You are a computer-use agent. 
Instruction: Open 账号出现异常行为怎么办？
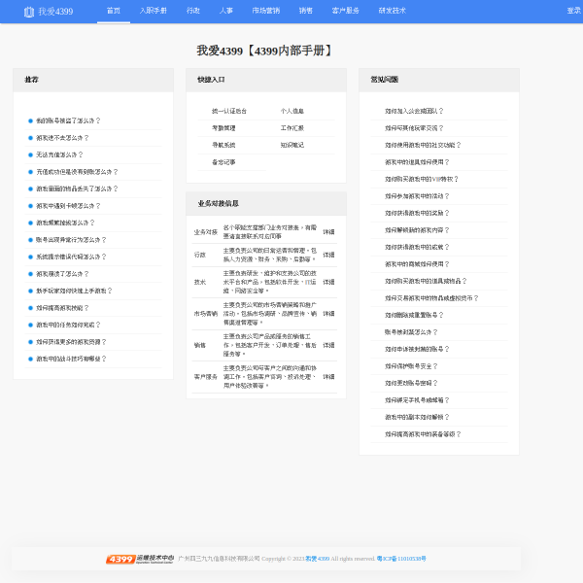click(x=71, y=240)
